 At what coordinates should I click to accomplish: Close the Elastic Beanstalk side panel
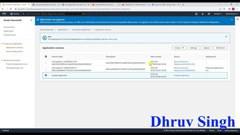pos(31,20)
